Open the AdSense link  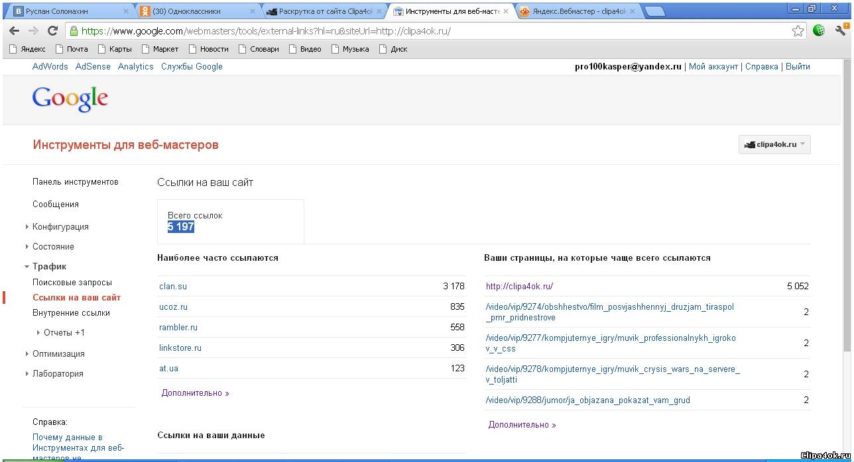[x=93, y=66]
